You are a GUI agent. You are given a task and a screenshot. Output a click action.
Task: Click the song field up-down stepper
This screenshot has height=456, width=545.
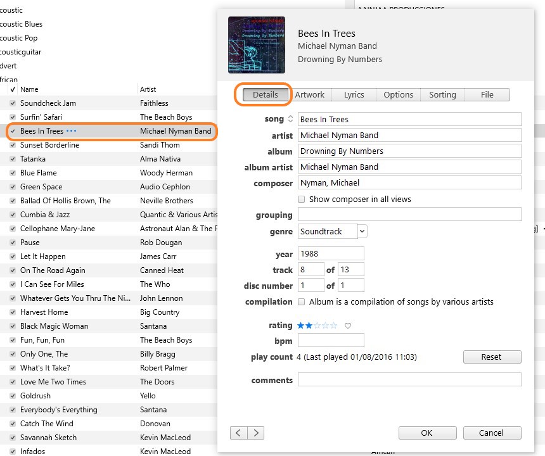291,119
